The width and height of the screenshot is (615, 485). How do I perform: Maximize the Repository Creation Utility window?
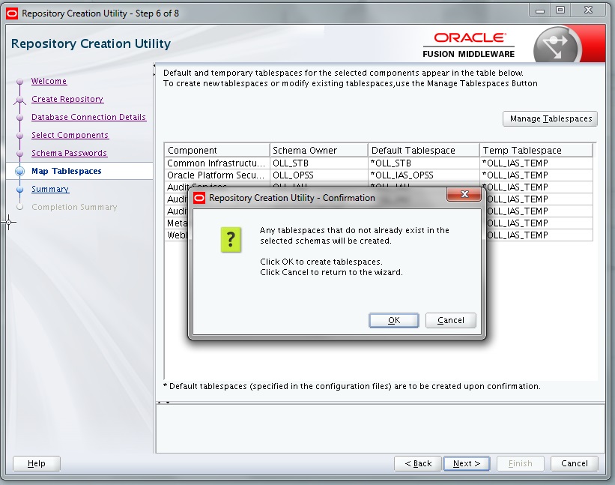coord(560,10)
